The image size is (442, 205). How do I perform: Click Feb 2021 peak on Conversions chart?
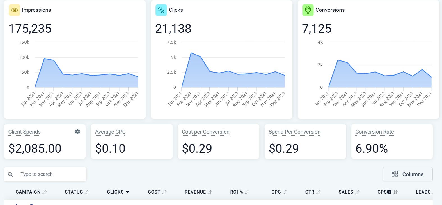coord(338,60)
